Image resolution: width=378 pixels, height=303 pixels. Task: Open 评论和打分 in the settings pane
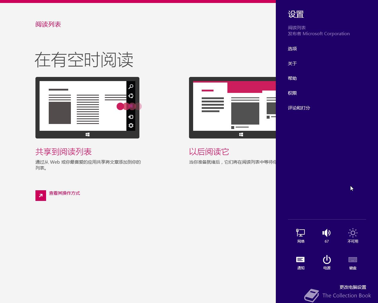click(299, 108)
